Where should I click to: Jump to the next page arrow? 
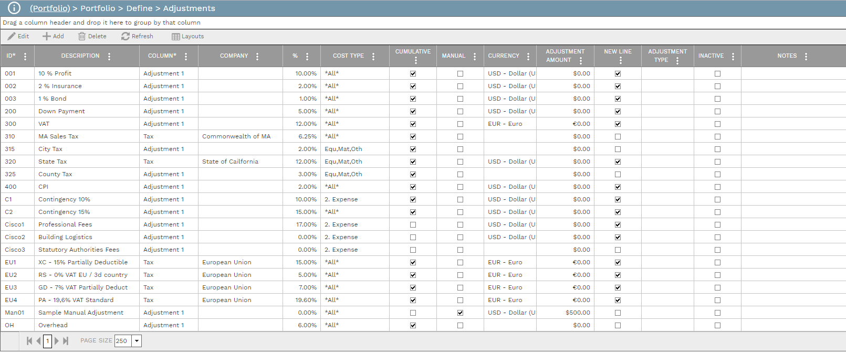(57, 341)
